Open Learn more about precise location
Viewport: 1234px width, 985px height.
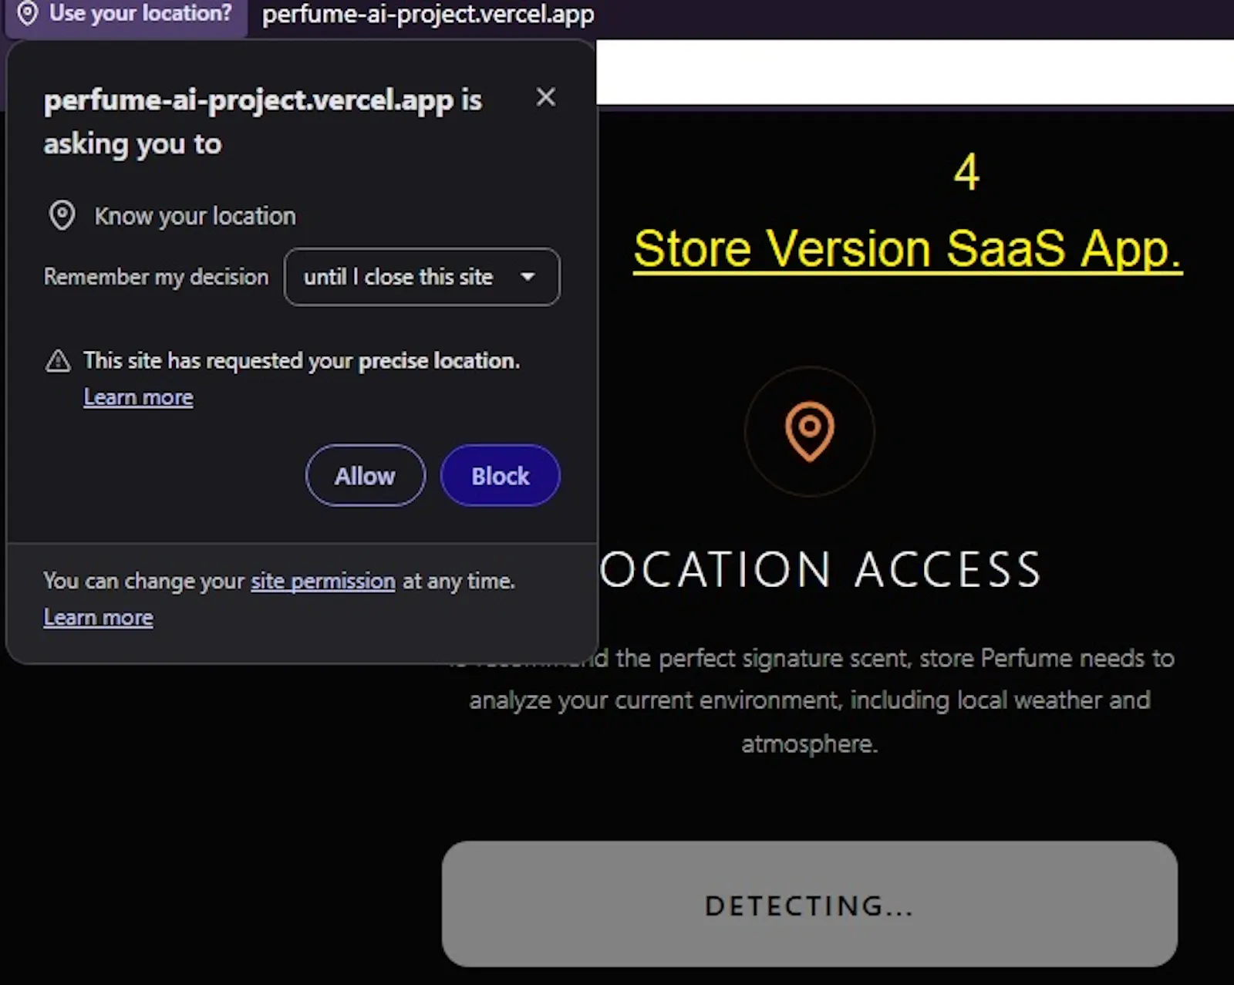(138, 397)
